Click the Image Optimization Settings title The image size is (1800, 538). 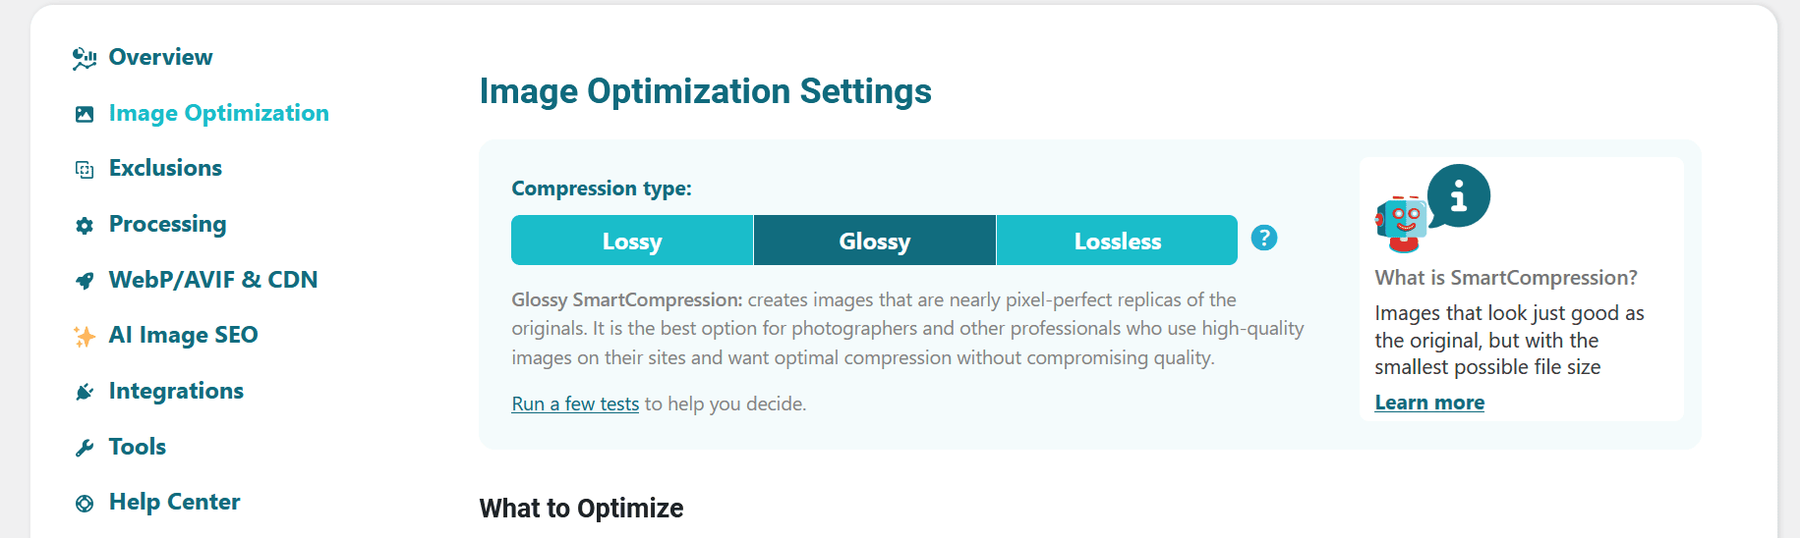click(x=705, y=91)
